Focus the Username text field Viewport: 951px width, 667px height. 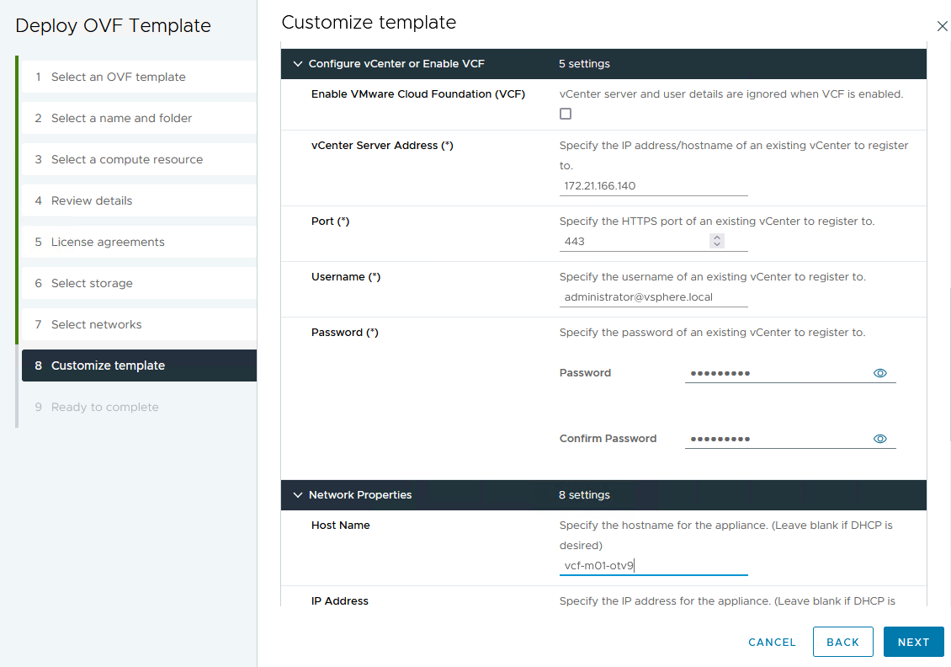(653, 297)
